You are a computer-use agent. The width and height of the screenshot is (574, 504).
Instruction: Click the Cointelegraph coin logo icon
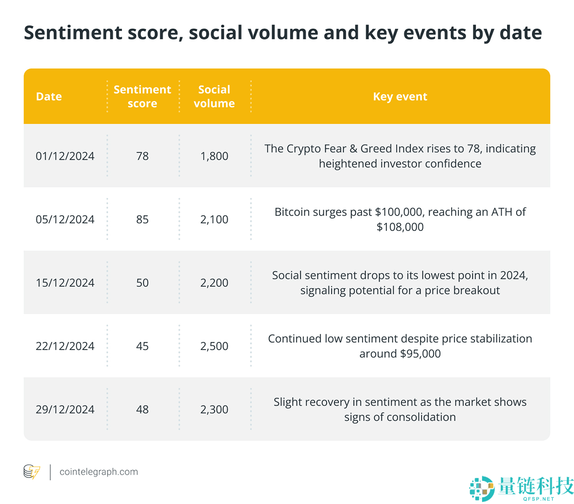32,472
